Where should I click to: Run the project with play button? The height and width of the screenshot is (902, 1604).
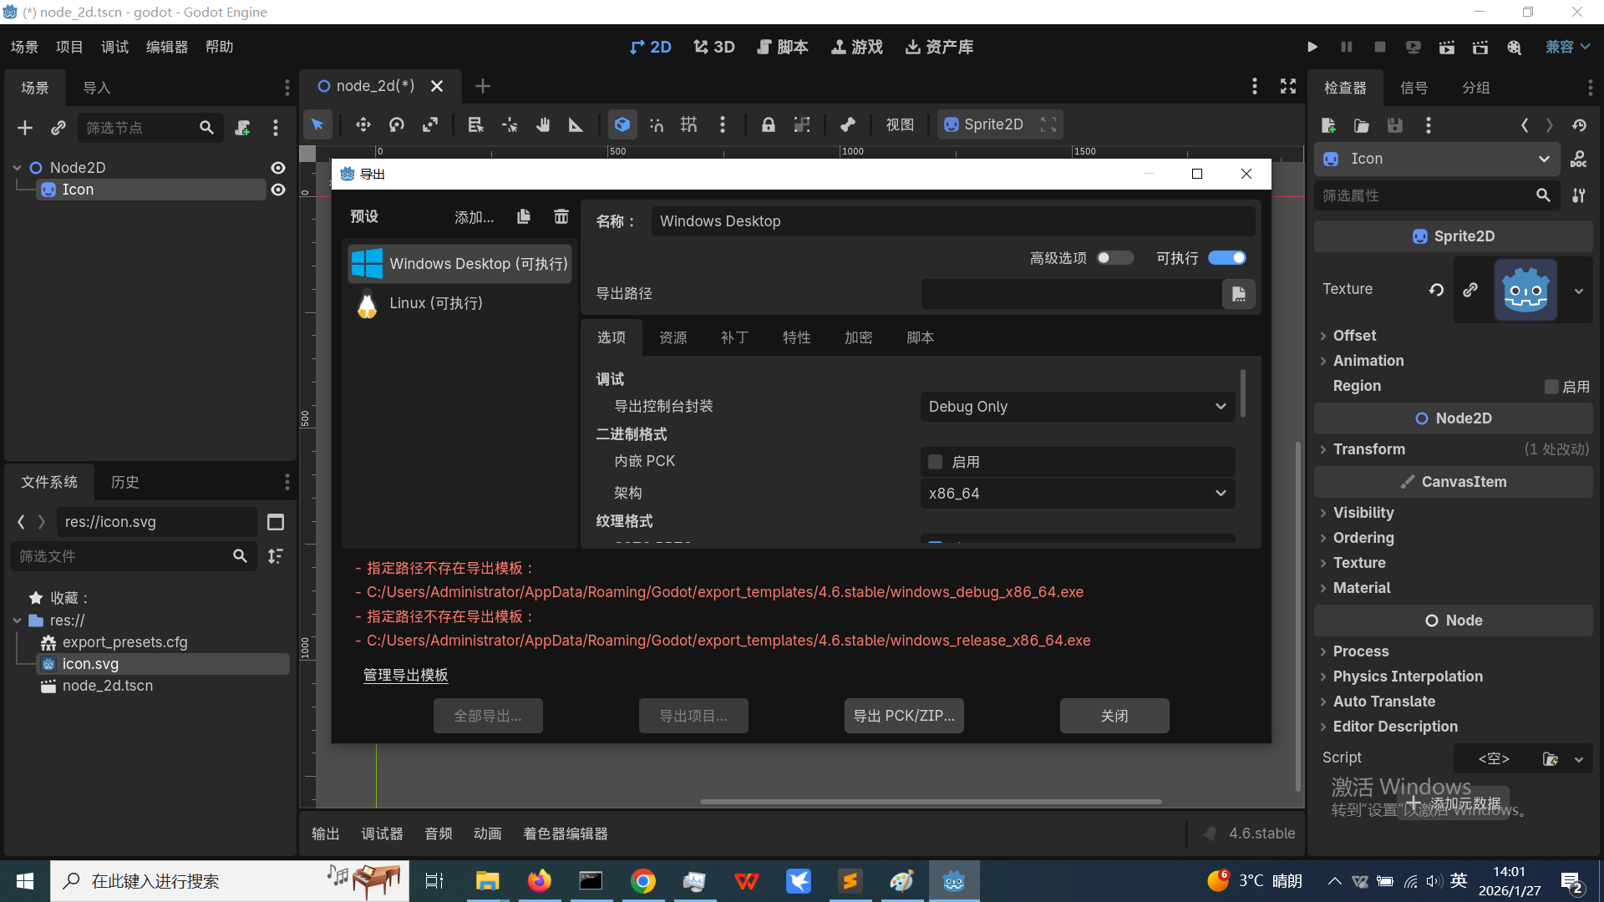1312,48
